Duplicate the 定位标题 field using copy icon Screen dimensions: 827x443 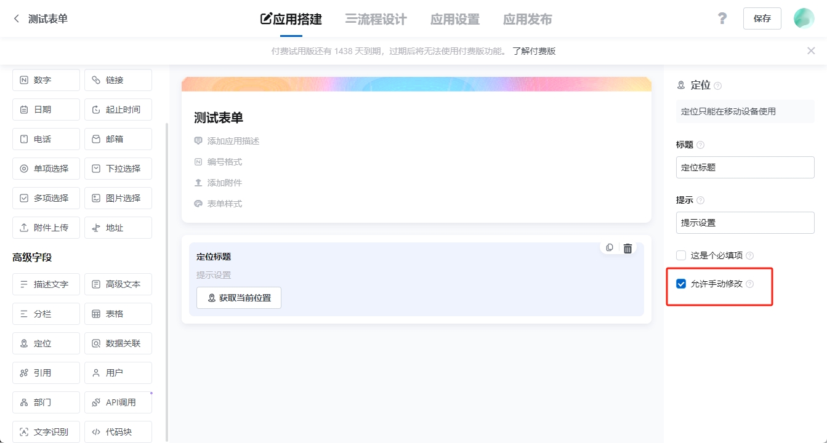point(609,248)
